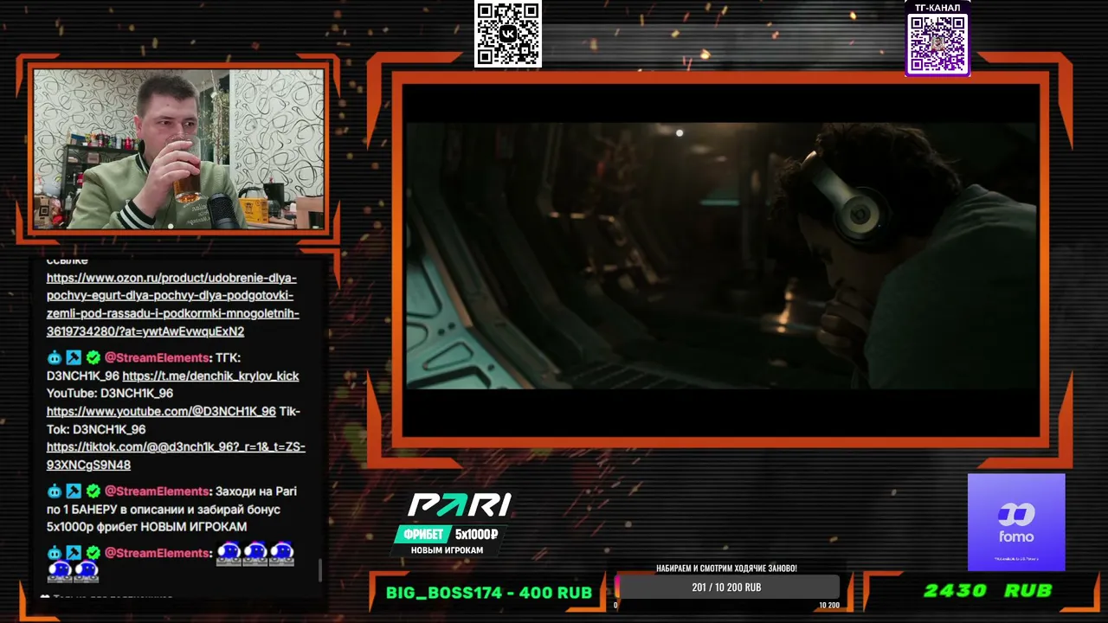Click the verified checkmark beside the emote-only message

coord(93,553)
